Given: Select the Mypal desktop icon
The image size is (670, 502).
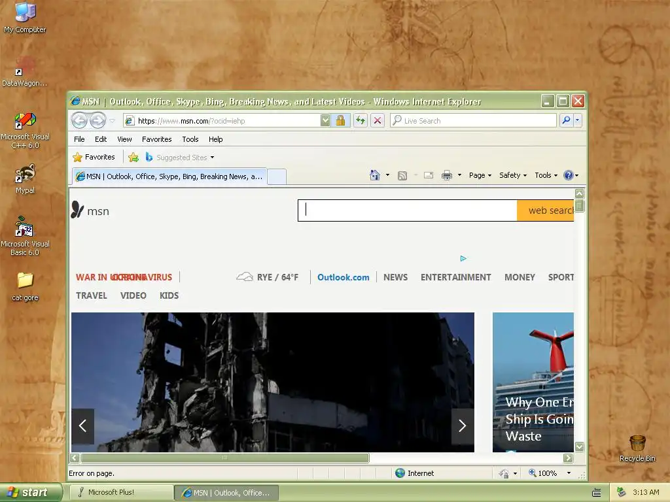Looking at the screenshot, I should tap(26, 179).
